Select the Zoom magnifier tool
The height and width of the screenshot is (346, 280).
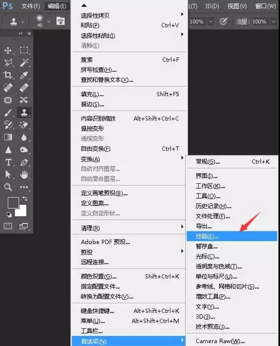tap(8, 187)
